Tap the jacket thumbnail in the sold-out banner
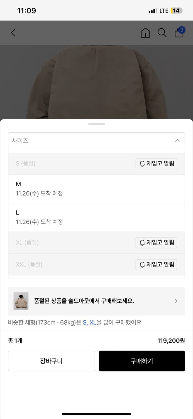The height and width of the screenshot is (419, 193). click(x=21, y=301)
